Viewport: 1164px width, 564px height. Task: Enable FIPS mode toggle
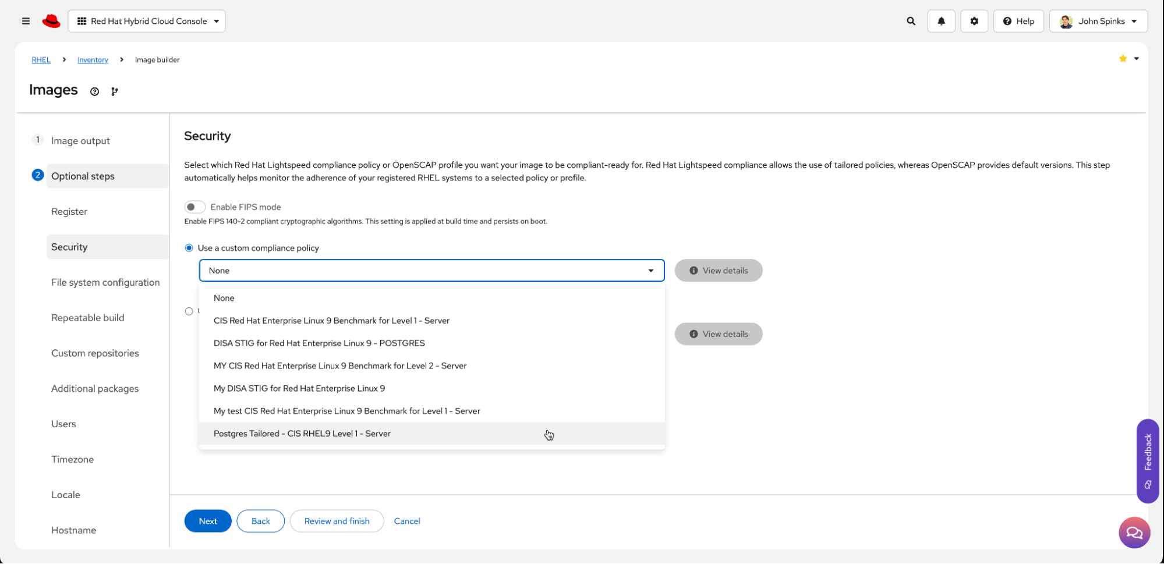pyautogui.click(x=194, y=207)
